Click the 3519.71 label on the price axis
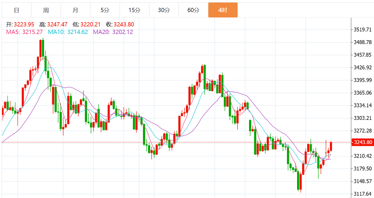Screen dimensions: 374x198 (362, 29)
